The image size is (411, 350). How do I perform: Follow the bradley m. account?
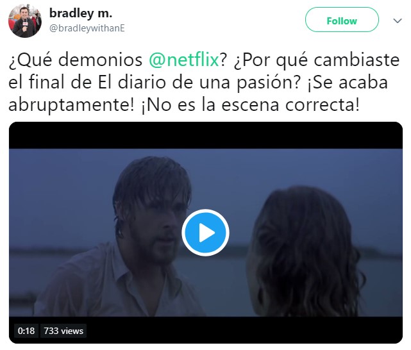click(x=342, y=20)
